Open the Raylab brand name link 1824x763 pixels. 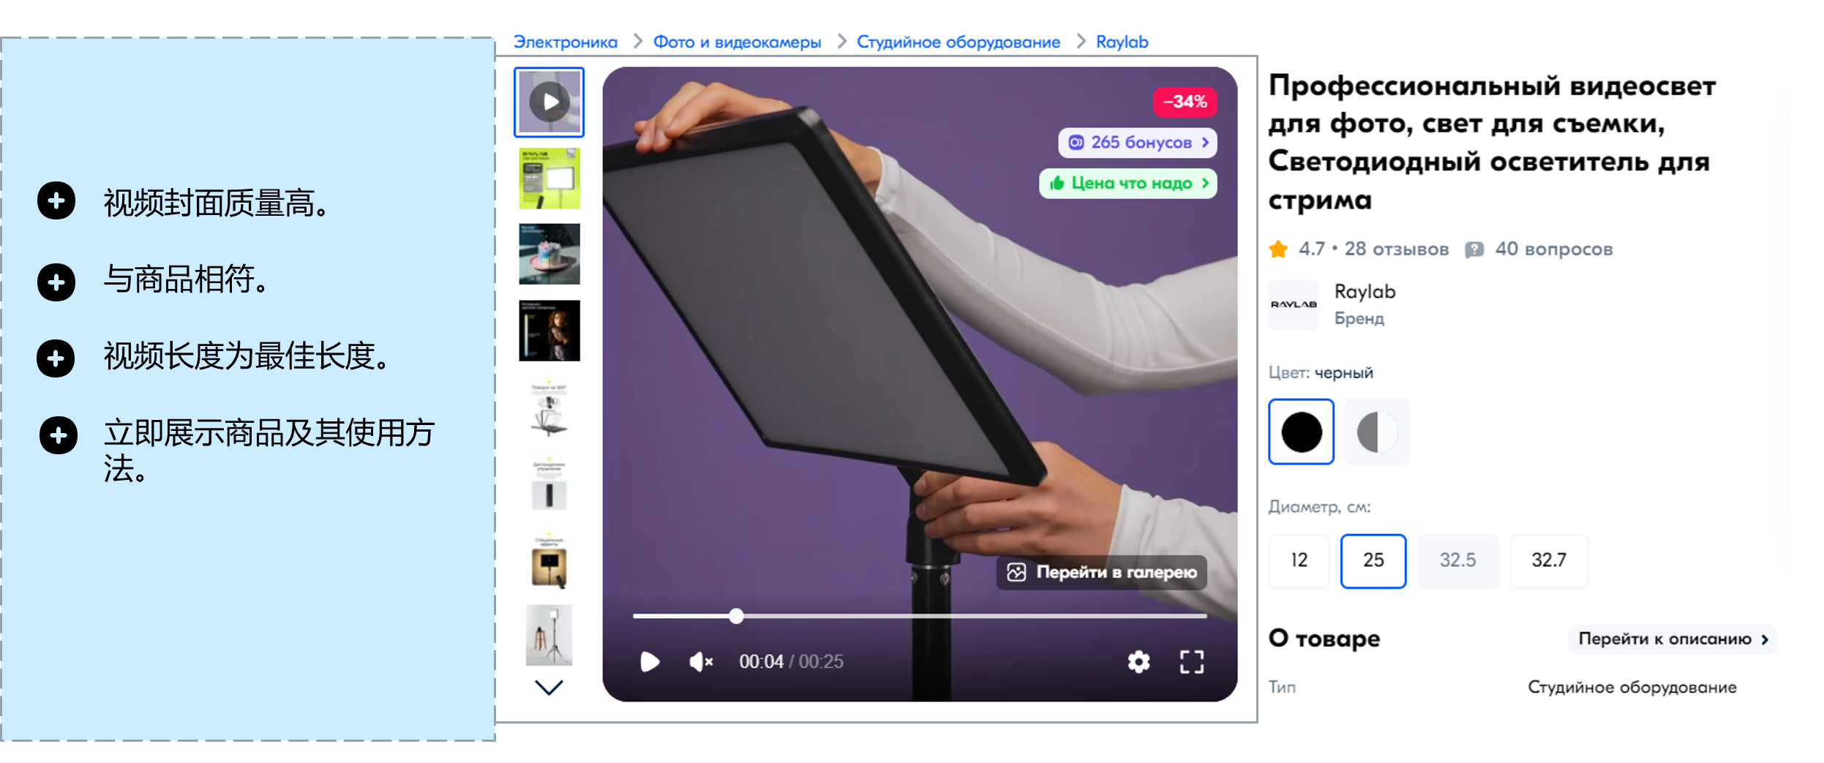pyautogui.click(x=1365, y=292)
